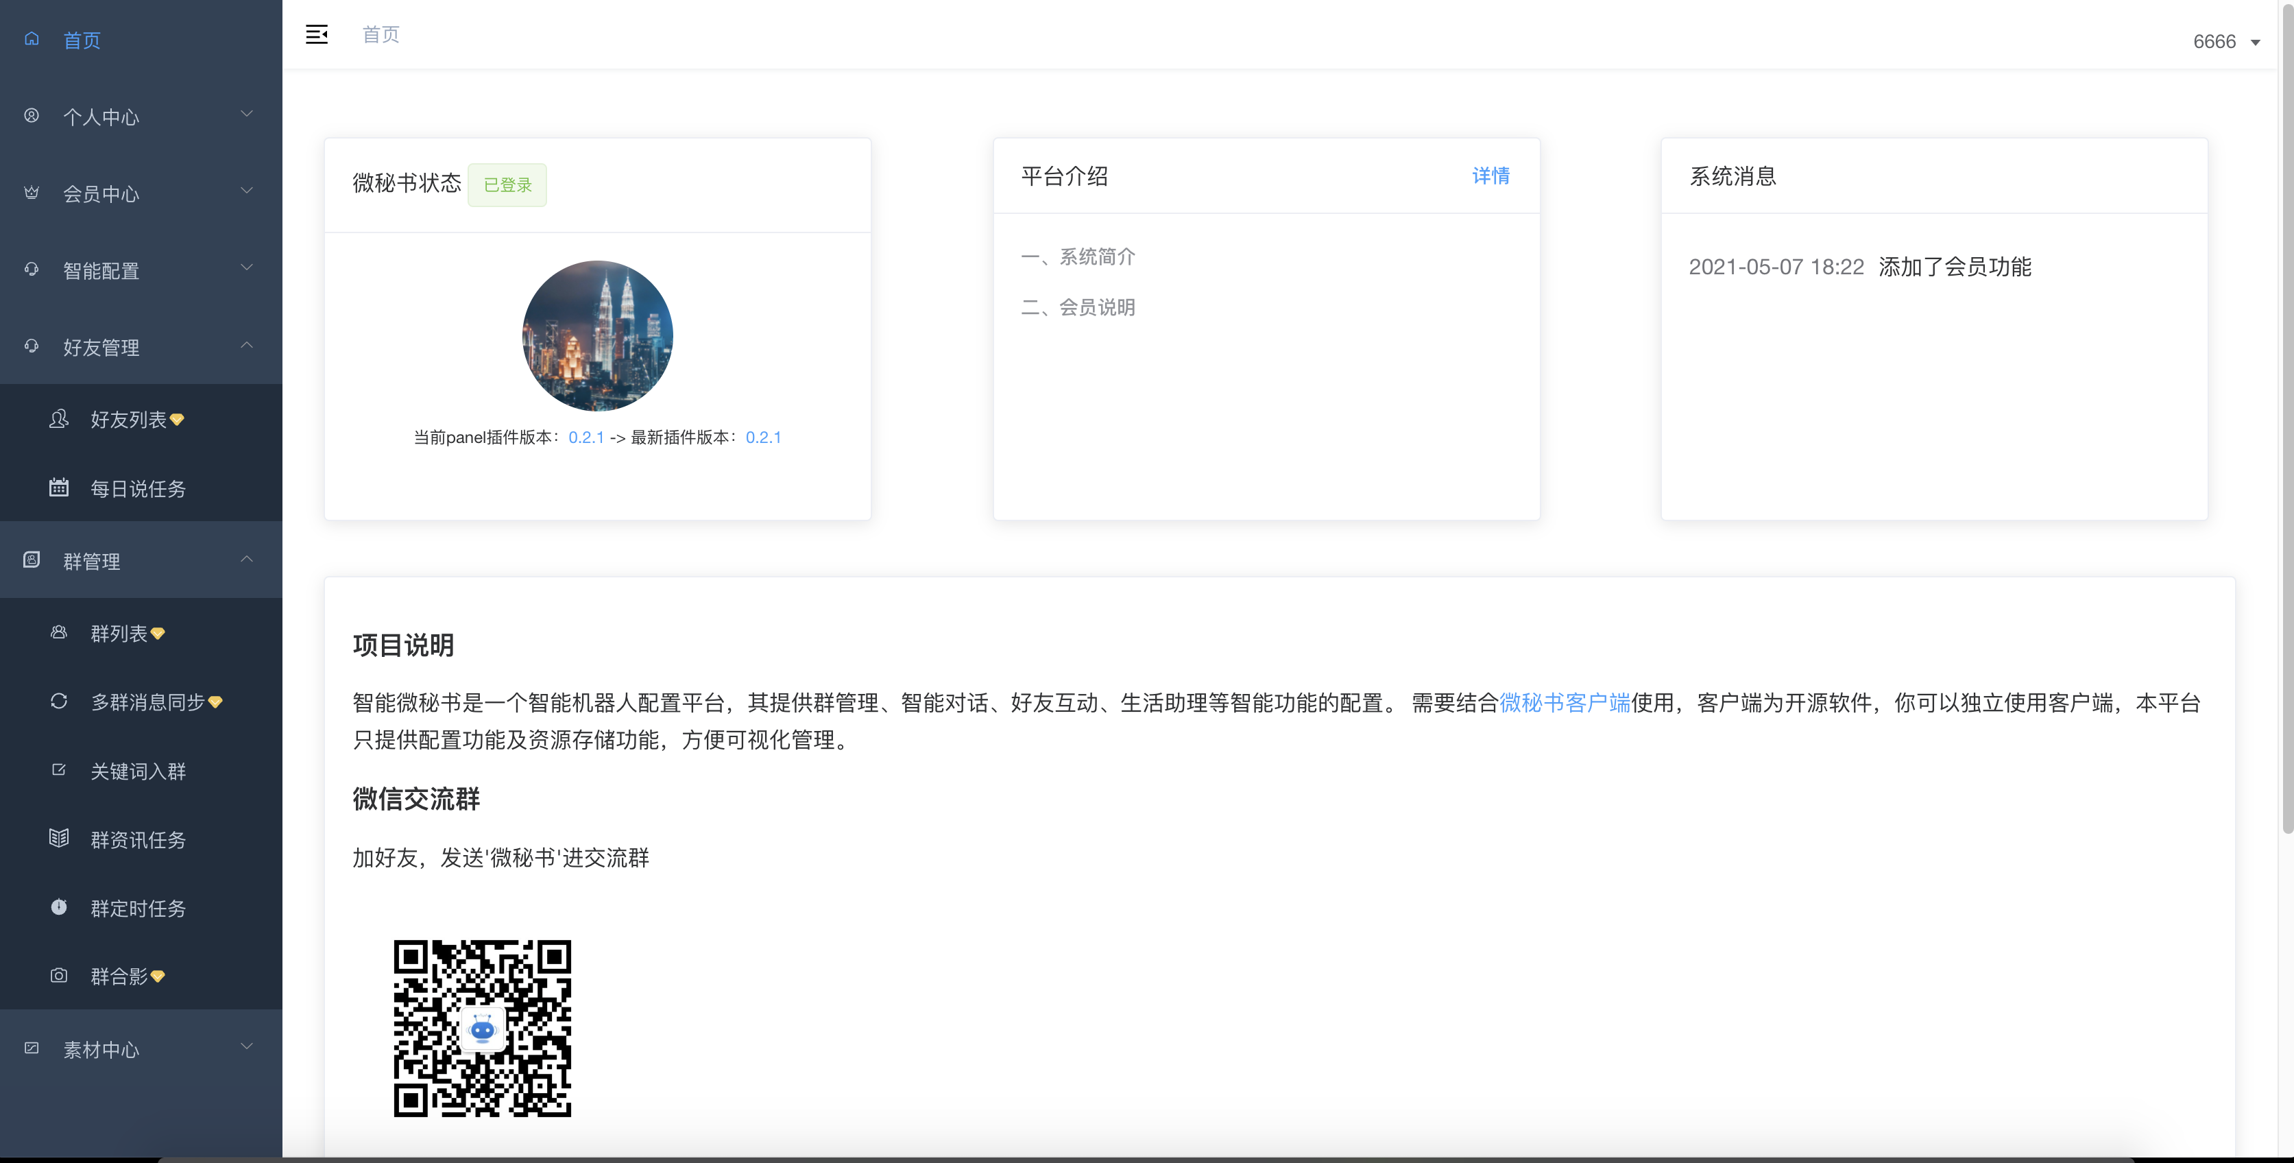Click the multi-group message sync refresh icon
Screen dimensions: 2294x1163
(x=59, y=701)
